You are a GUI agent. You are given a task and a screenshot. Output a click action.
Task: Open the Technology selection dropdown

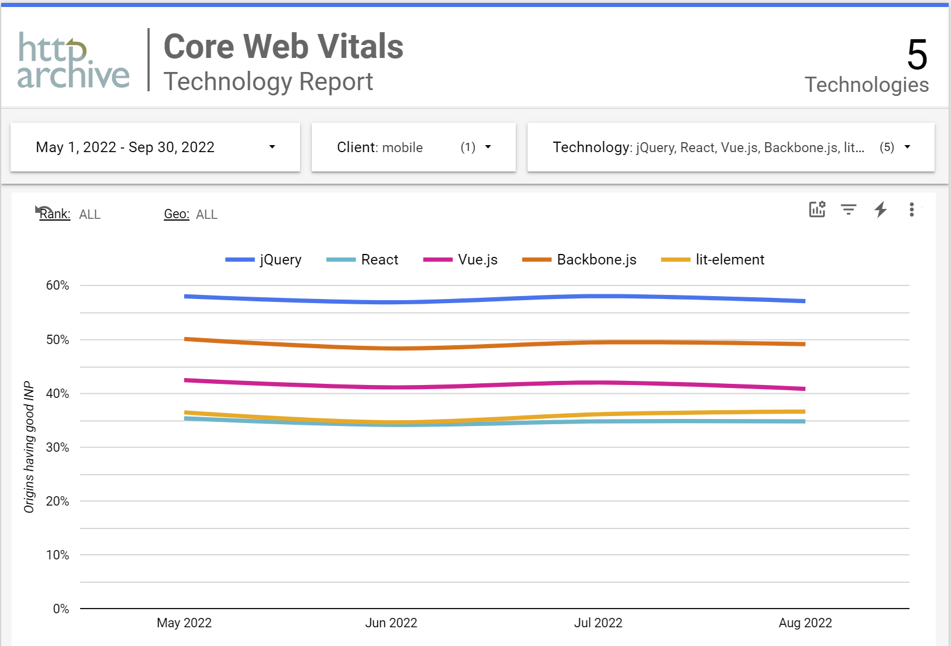pos(731,147)
